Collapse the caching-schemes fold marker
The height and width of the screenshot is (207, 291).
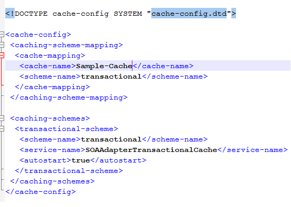coord(2,118)
